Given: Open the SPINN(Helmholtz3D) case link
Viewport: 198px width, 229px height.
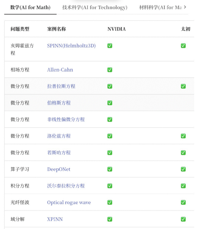Looking at the screenshot, I should 71,46.
